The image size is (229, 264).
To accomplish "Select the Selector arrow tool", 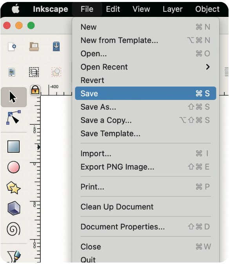I will coord(14,97).
